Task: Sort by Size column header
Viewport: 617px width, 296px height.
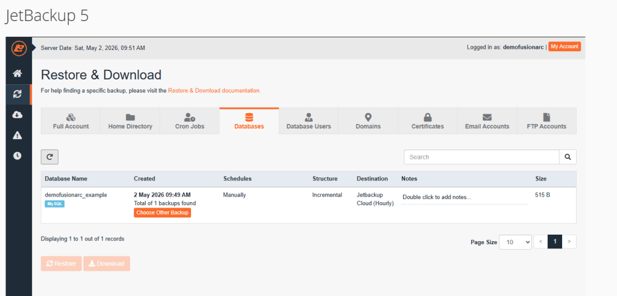Action: pos(541,179)
